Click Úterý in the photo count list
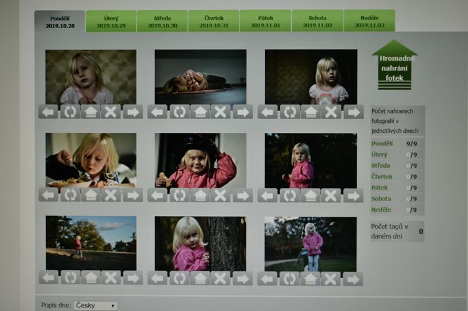This screenshot has width=468, height=311. point(380,155)
